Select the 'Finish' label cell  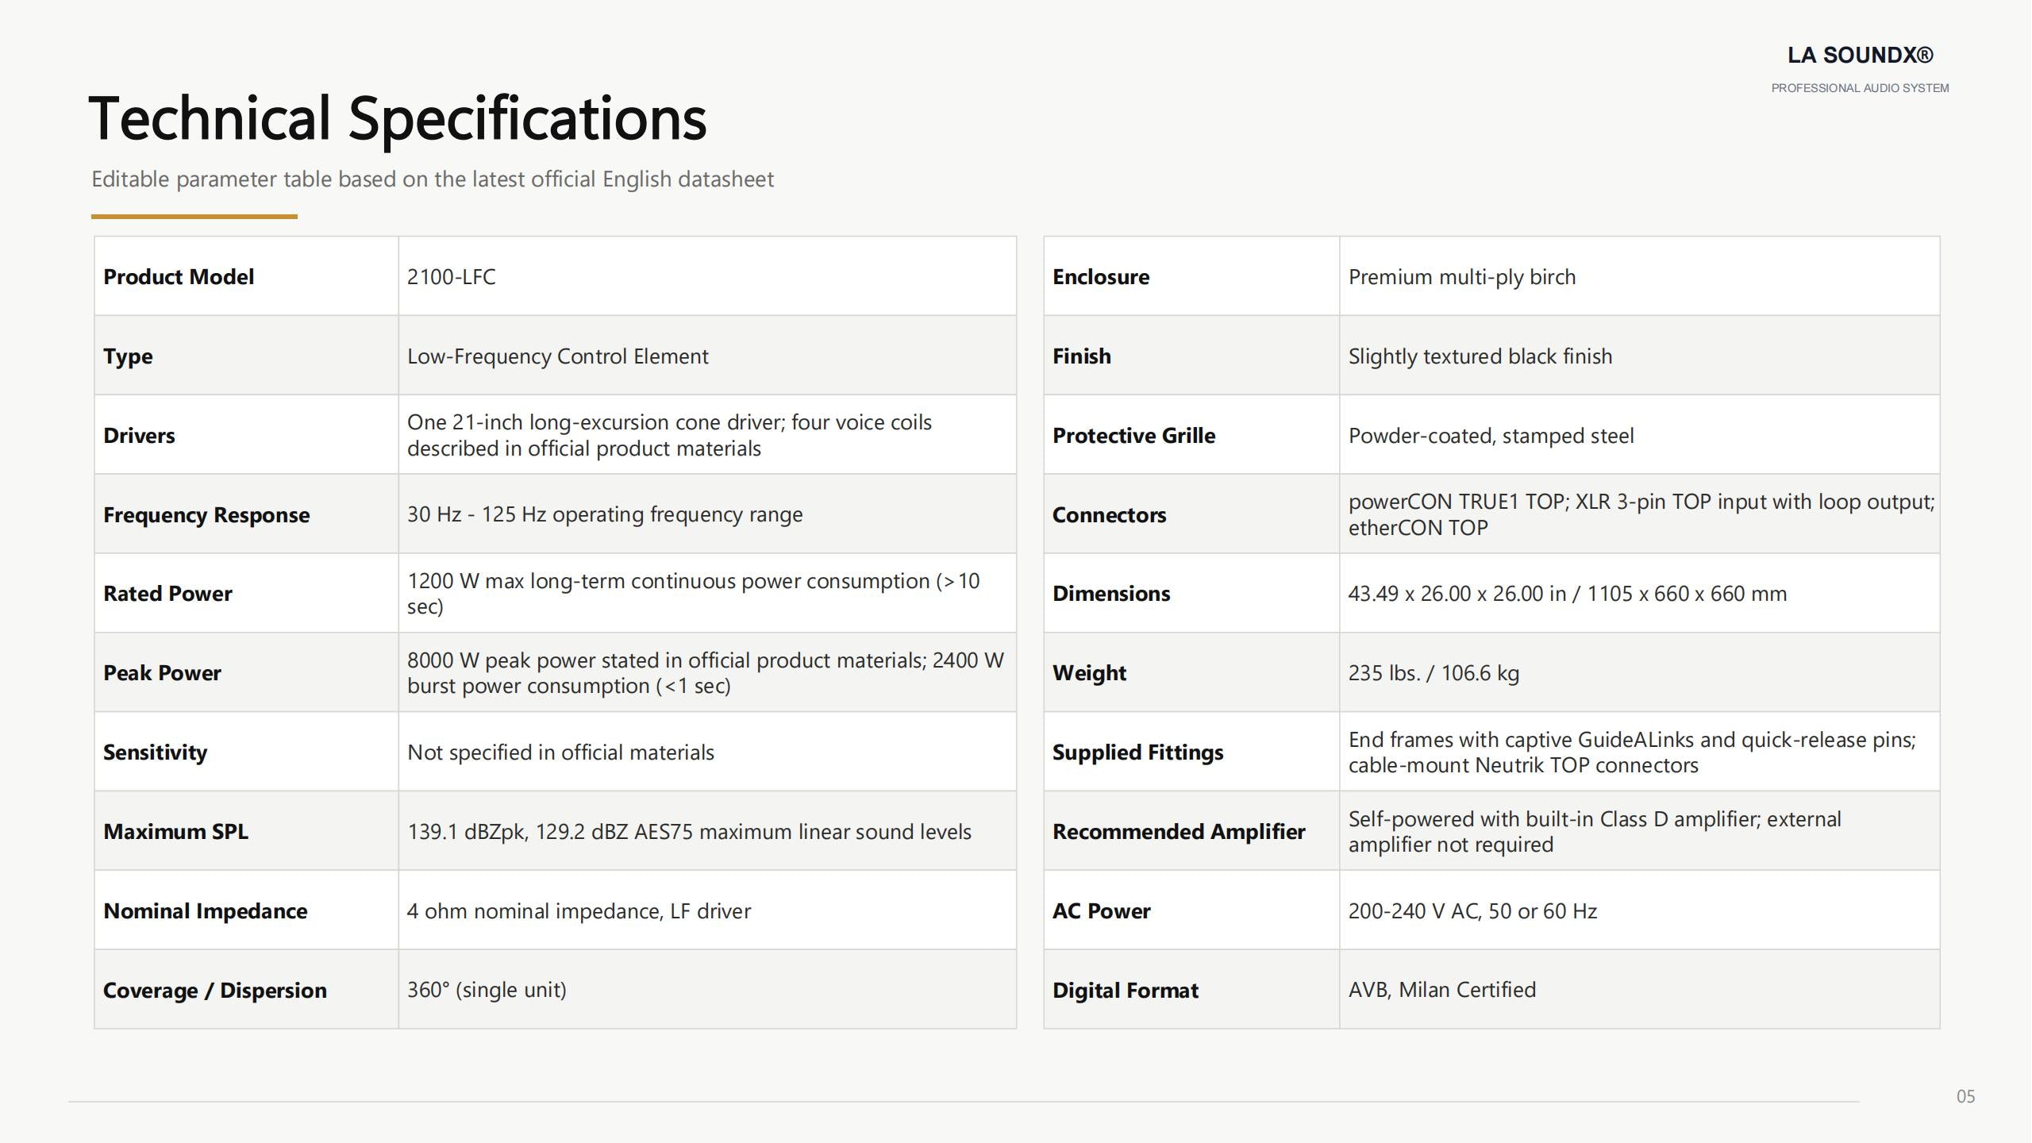tap(1191, 356)
